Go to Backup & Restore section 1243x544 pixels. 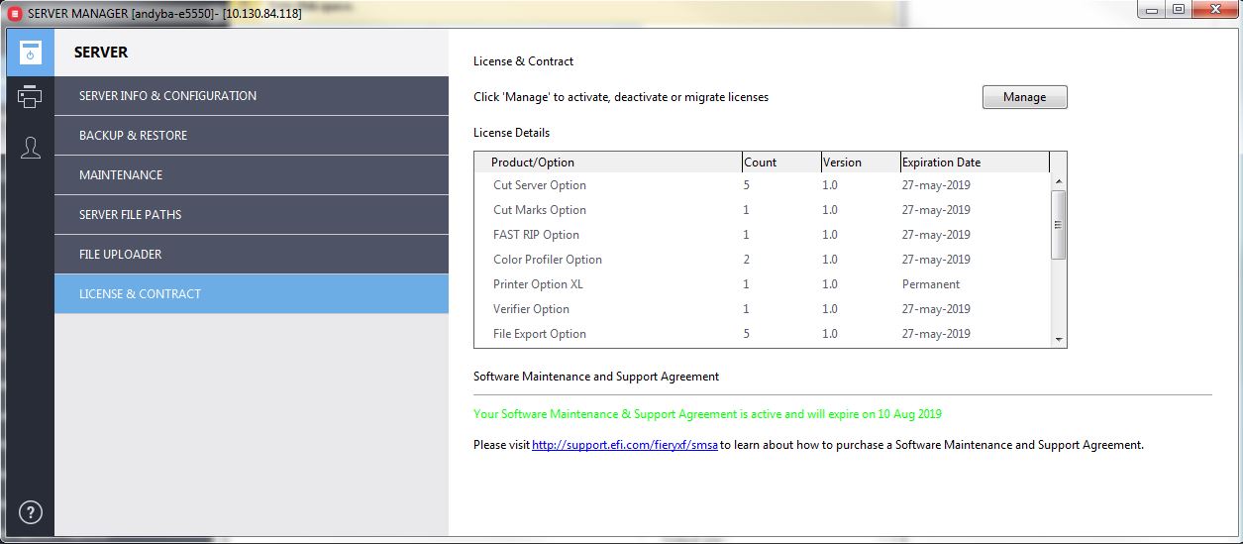tap(252, 136)
